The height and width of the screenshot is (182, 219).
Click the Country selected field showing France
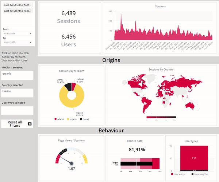click(17, 93)
